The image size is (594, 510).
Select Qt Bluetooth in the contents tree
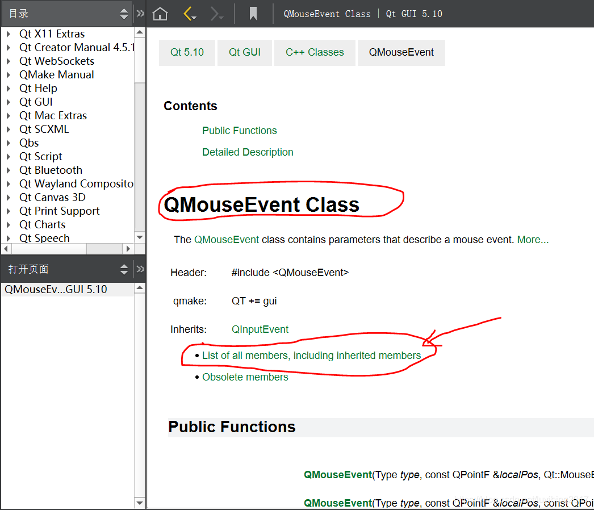pyautogui.click(x=51, y=170)
